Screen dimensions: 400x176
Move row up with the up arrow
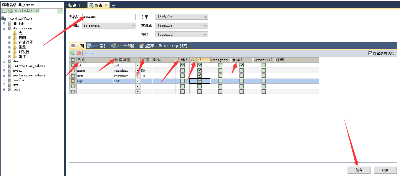coord(86,53)
